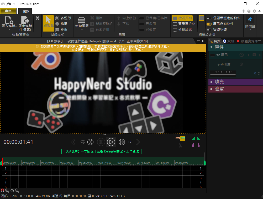Viewport: 263px width, 199px height.
Task: Open help with the question mark icon
Action: 249,11
